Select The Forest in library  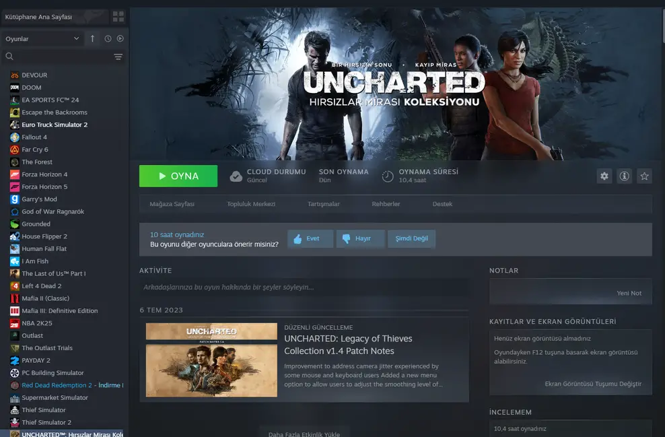[37, 162]
